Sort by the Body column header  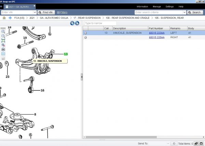[196, 28]
